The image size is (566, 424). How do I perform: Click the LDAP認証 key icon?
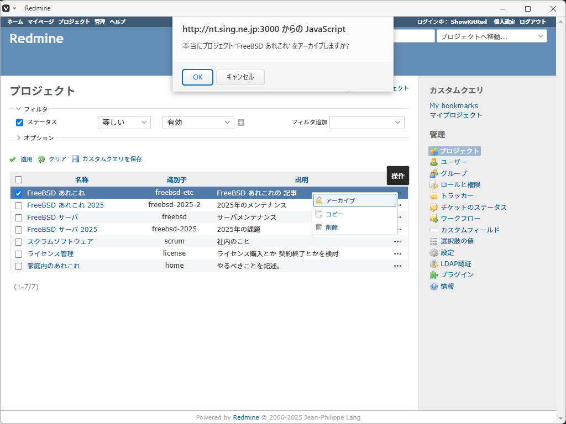click(434, 264)
